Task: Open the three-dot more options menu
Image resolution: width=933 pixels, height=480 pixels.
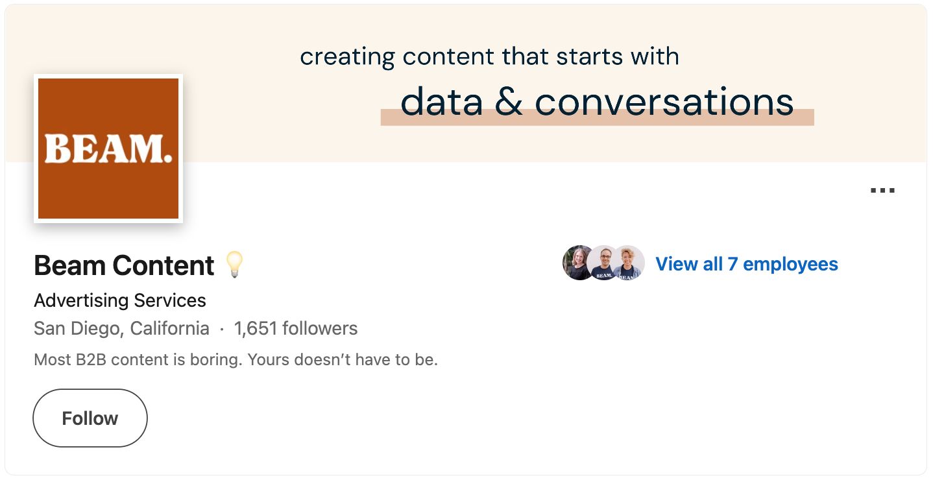Action: click(882, 191)
